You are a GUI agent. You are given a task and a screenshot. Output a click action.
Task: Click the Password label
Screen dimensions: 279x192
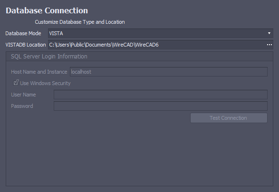tap(22, 106)
